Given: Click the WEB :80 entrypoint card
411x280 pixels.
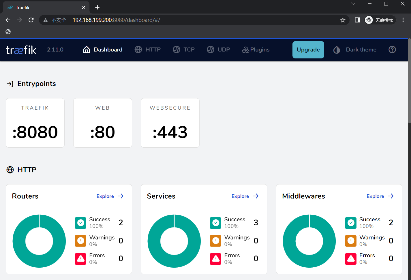Looking at the screenshot, I should point(103,123).
